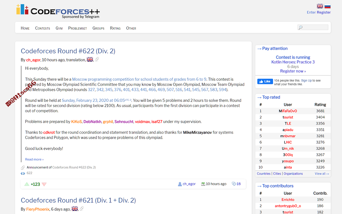Open Sehnsucht user profile
This screenshot has height=214, width=342.
click(124, 122)
